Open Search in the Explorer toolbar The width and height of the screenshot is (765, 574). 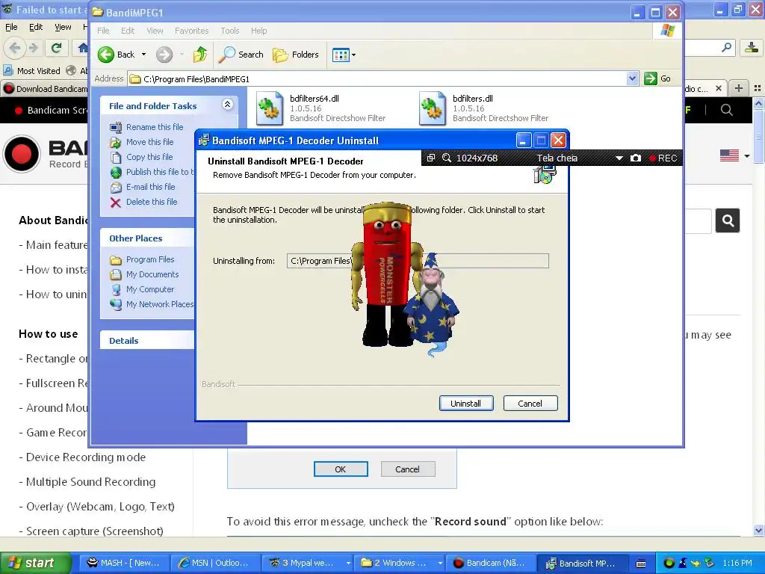point(241,55)
